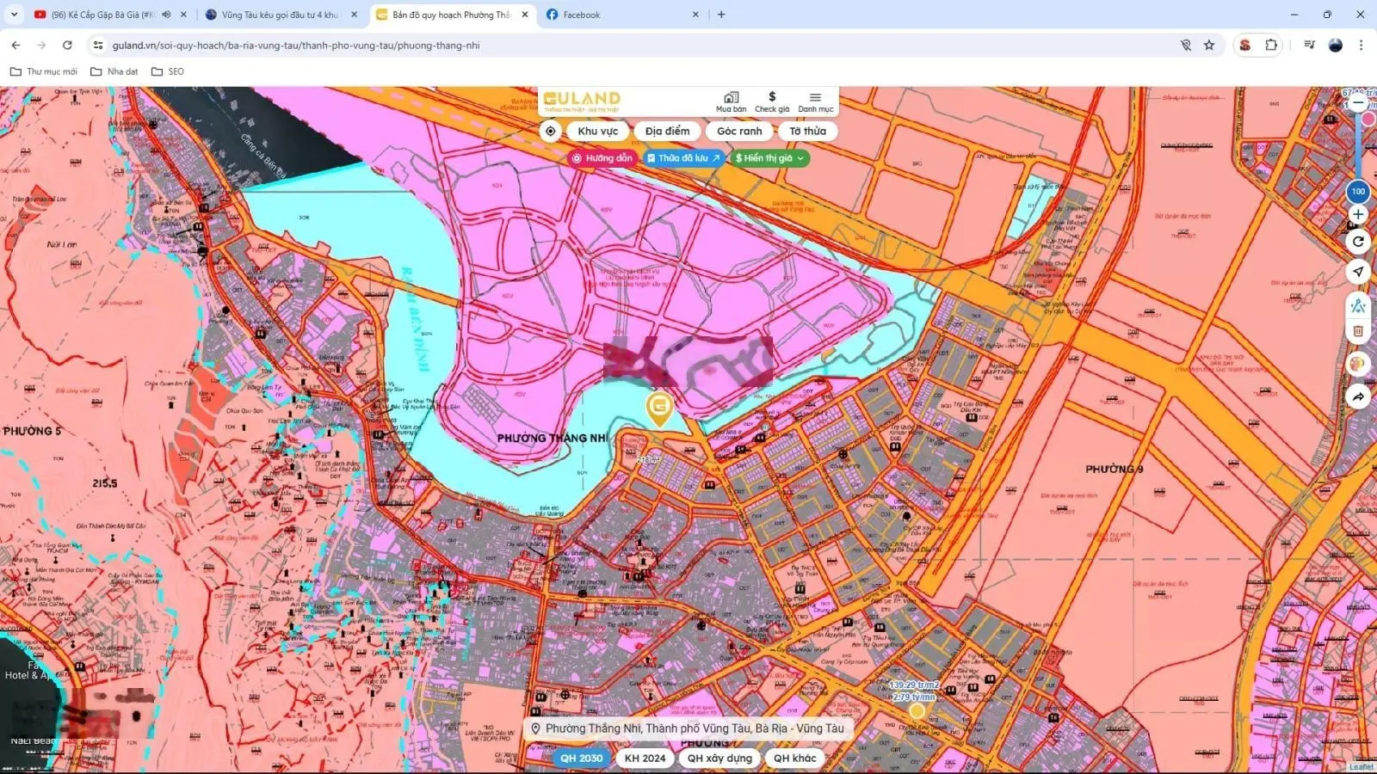The height and width of the screenshot is (774, 1377).
Task: Click the pink dot near opacity slider
Action: coord(1368,119)
